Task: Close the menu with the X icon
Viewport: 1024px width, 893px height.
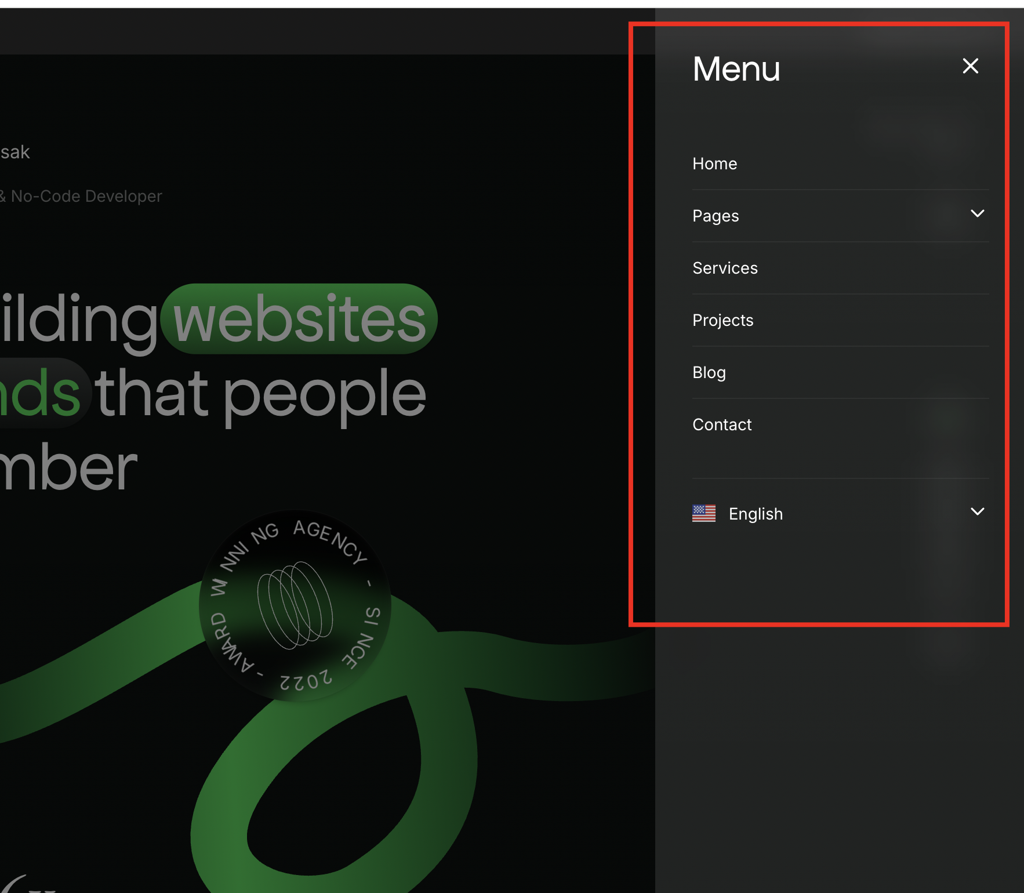Action: (971, 66)
